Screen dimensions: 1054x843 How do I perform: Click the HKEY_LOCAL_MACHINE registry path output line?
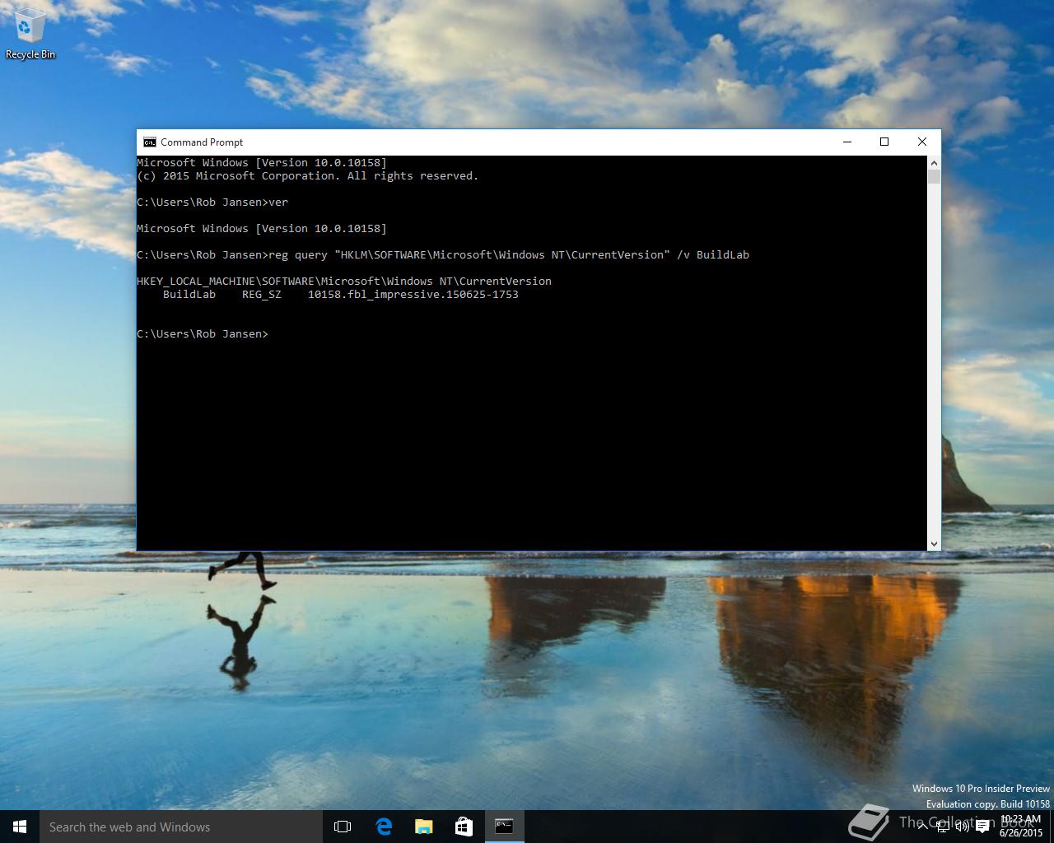(344, 281)
